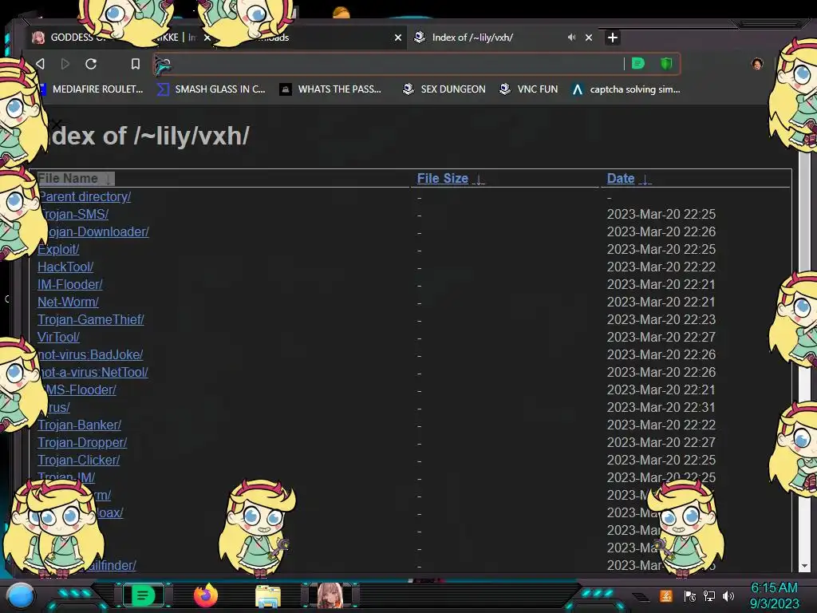817x613 pixels.
Task: Reload the current page
Action: click(91, 64)
